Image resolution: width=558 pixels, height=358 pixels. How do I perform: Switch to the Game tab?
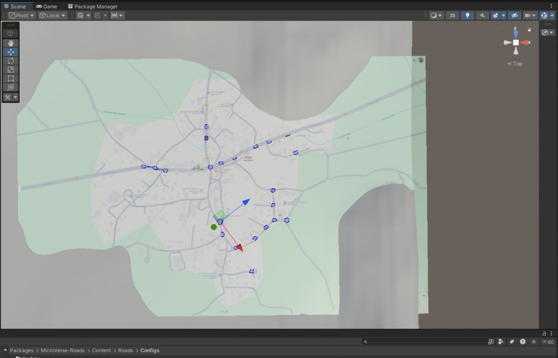[x=47, y=7]
